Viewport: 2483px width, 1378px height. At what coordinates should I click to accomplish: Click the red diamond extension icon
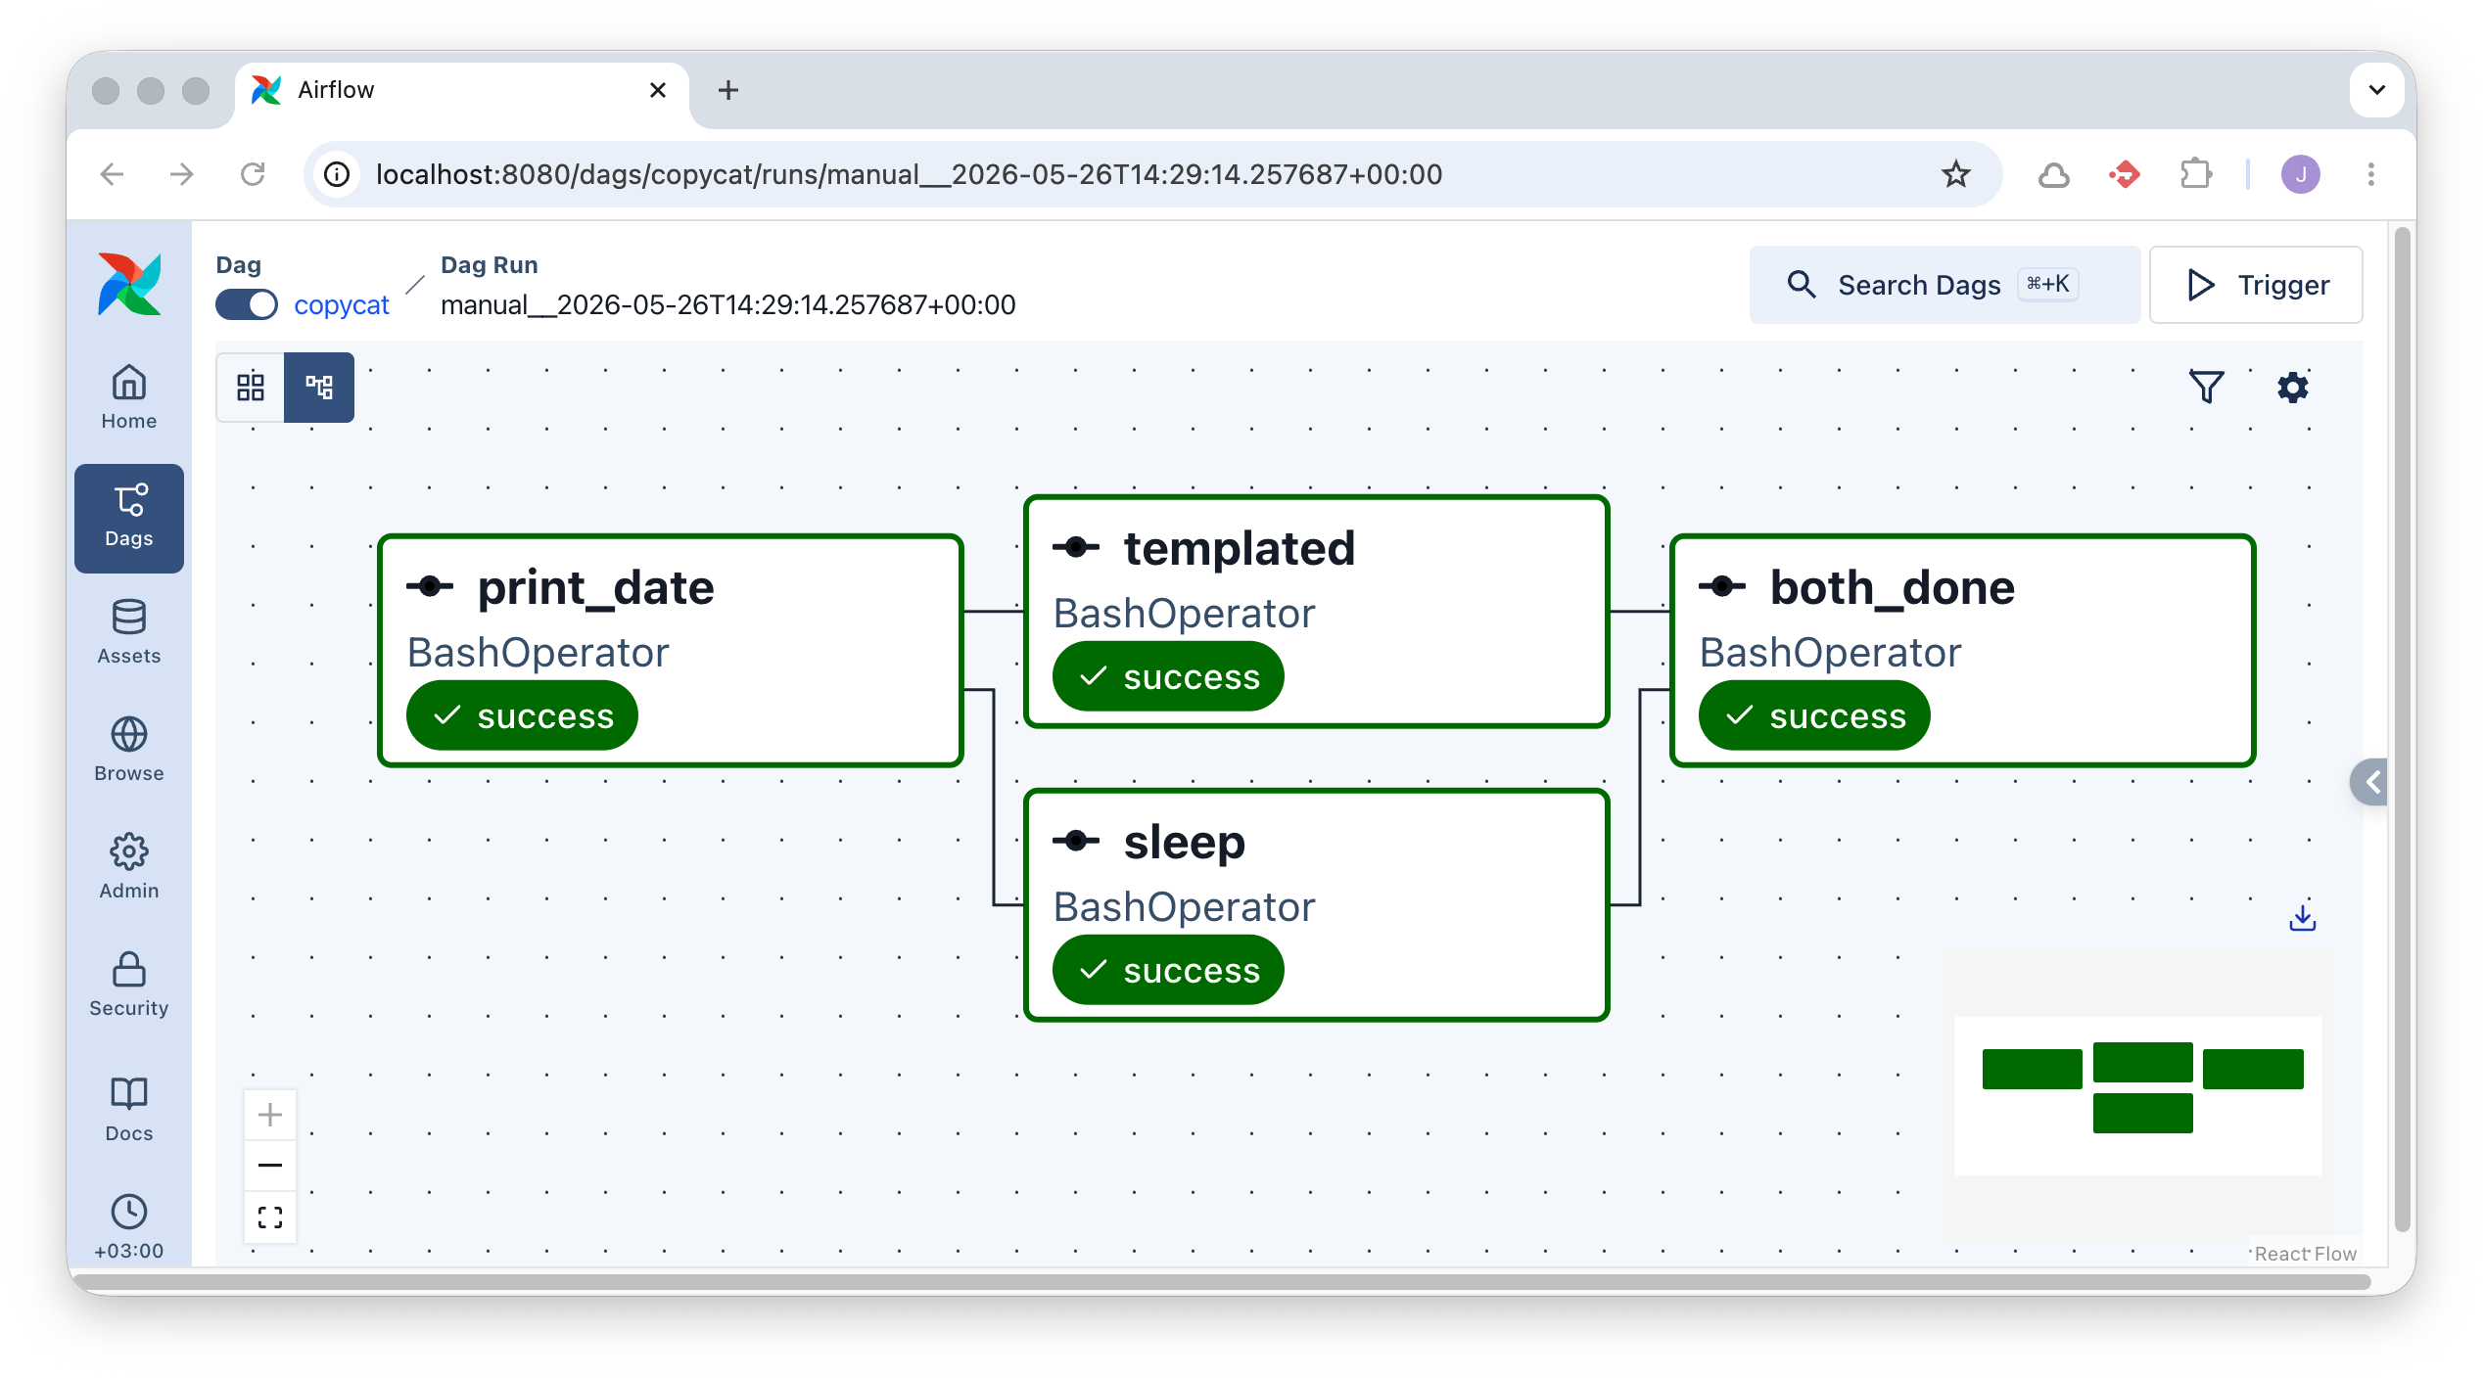pos(2125,174)
